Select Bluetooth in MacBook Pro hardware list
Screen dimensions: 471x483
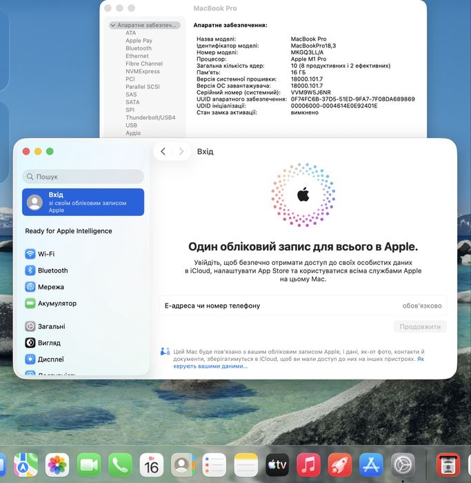(139, 48)
